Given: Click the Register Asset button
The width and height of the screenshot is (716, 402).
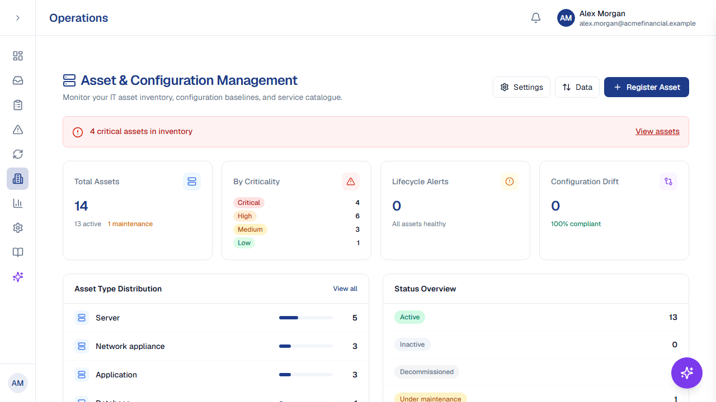Looking at the screenshot, I should (647, 87).
